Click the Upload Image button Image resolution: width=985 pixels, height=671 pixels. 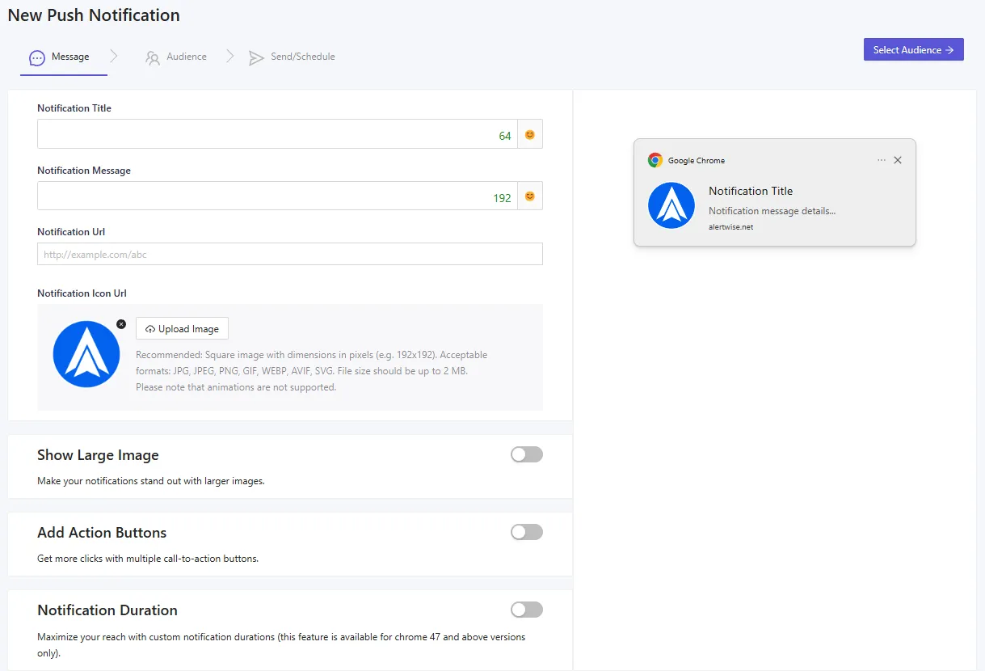182,329
